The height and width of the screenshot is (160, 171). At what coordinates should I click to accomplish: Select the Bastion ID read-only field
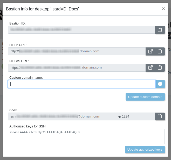click(81, 30)
